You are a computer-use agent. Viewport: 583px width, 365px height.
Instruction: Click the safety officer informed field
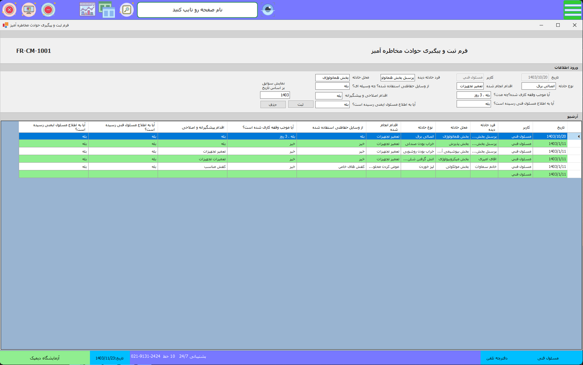pyautogui.click(x=332, y=104)
